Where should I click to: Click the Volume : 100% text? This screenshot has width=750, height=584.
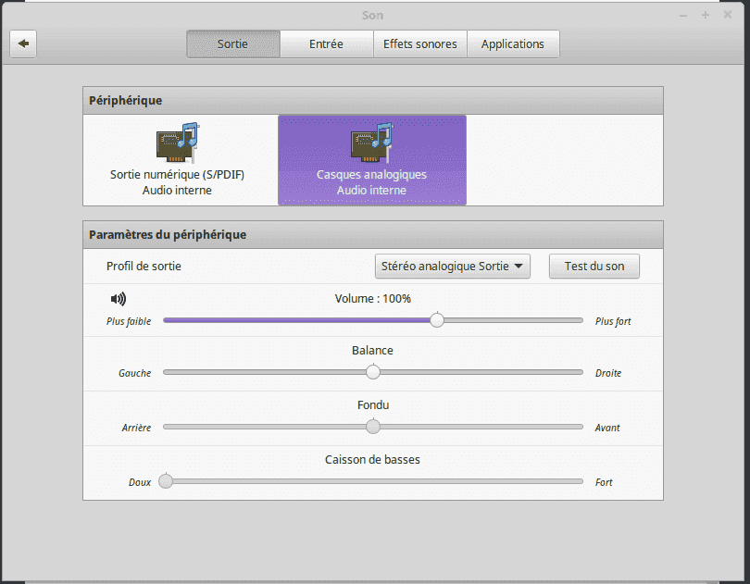point(372,298)
